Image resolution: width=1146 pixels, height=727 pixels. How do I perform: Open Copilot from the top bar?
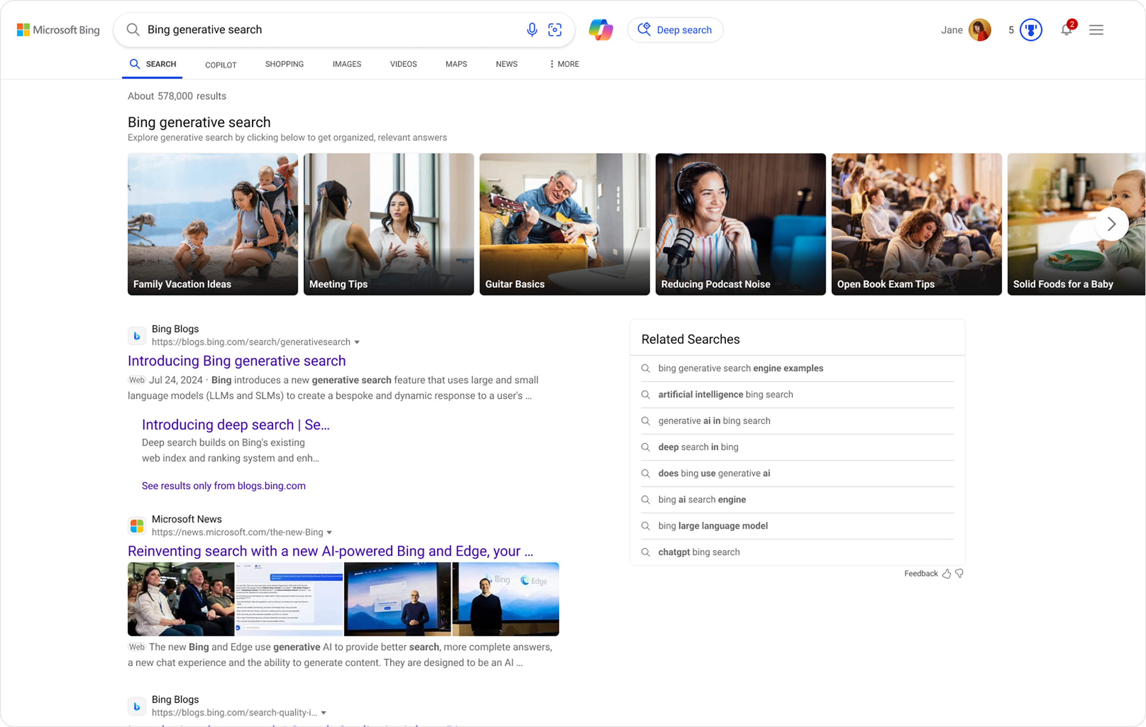601,30
